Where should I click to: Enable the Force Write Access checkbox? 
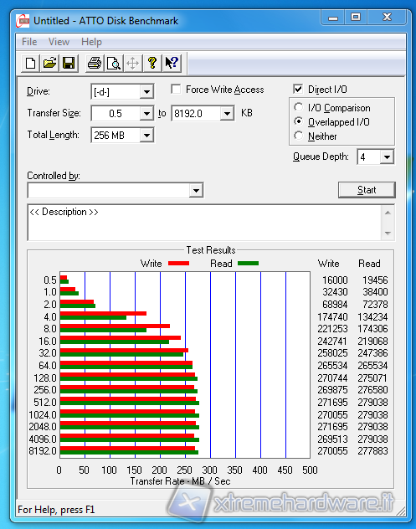(176, 89)
